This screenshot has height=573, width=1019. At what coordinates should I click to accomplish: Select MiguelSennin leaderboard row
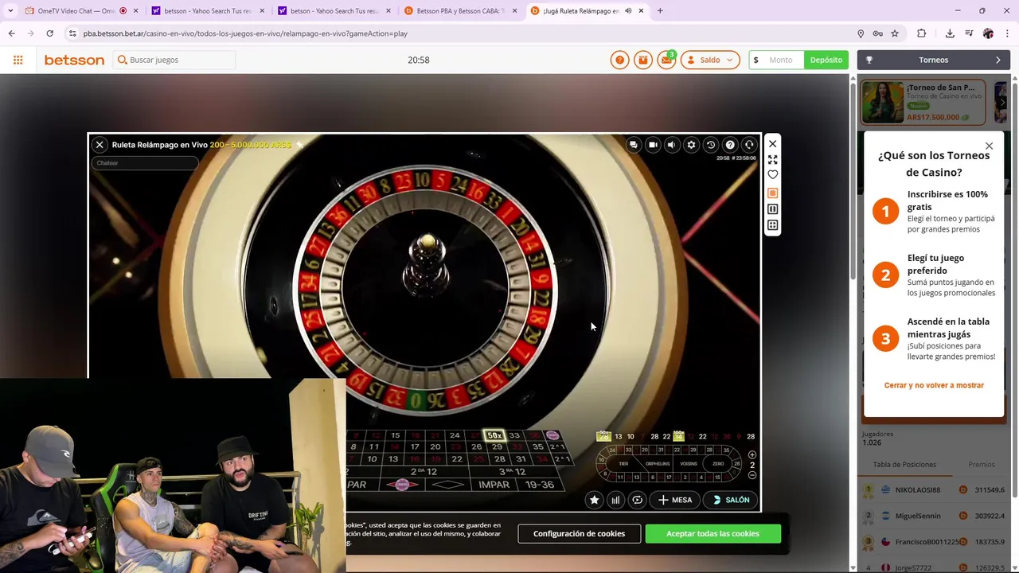pyautogui.click(x=935, y=516)
